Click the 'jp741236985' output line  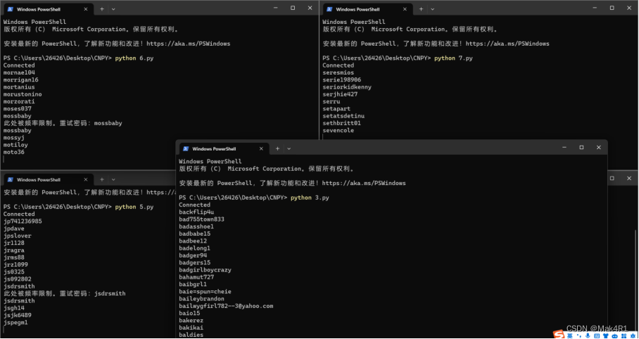(x=23, y=222)
